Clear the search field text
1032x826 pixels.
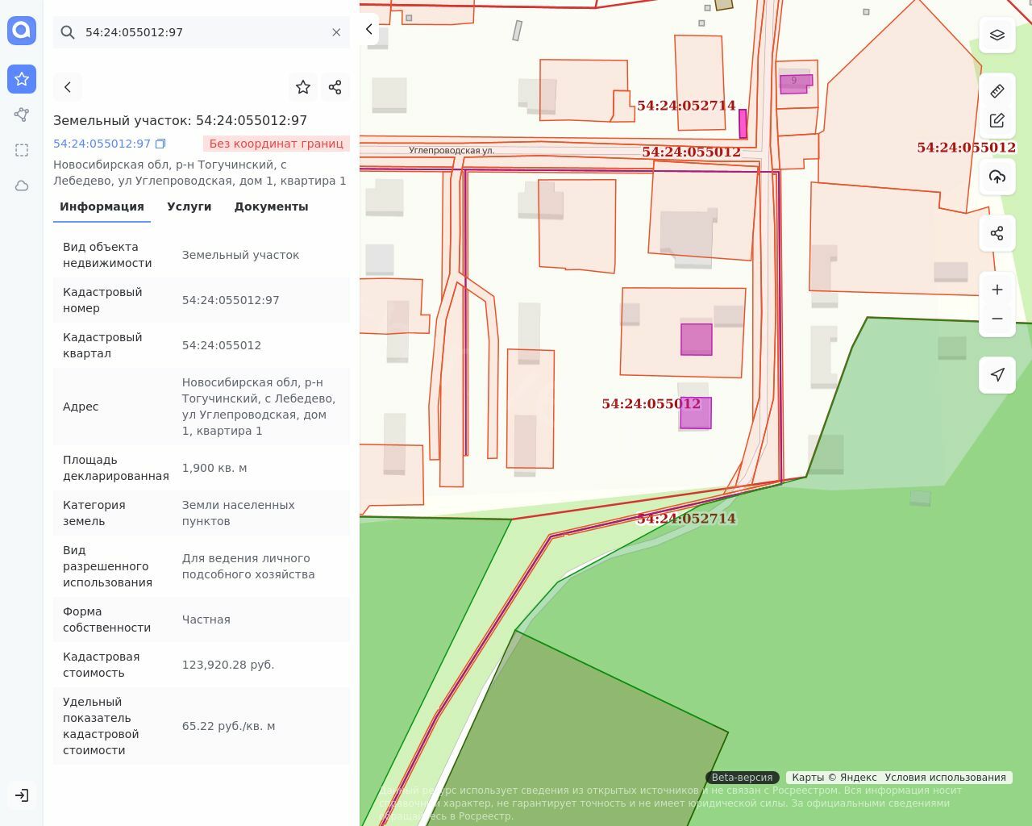[336, 32]
